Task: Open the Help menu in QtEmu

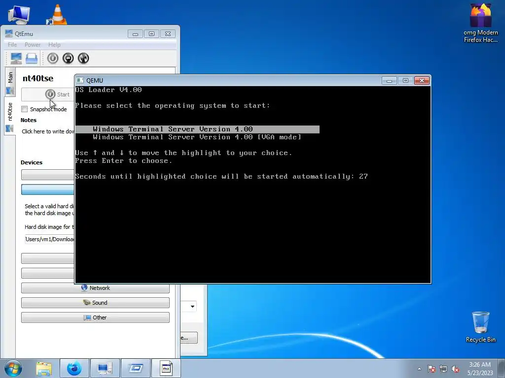Action: click(54, 45)
